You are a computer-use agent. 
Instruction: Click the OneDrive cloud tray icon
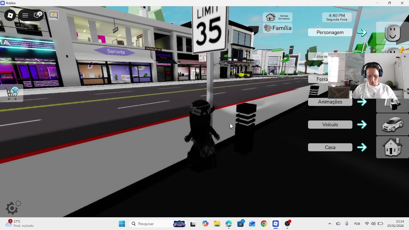pos(338,224)
